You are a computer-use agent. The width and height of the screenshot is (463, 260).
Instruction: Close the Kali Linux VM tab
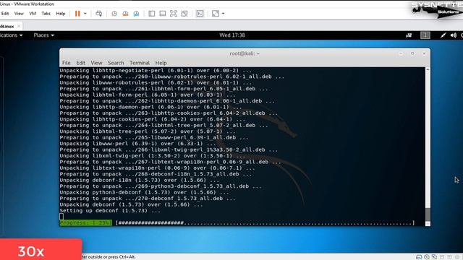(19, 26)
